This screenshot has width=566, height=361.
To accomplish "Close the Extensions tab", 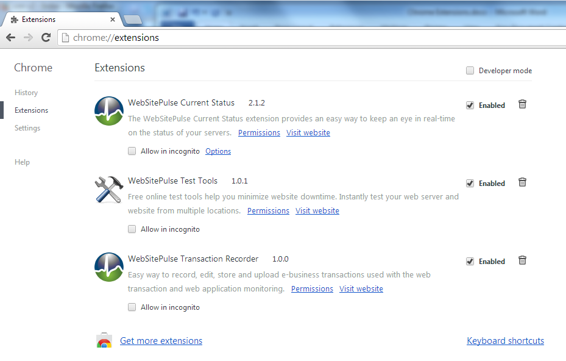I will click(113, 20).
